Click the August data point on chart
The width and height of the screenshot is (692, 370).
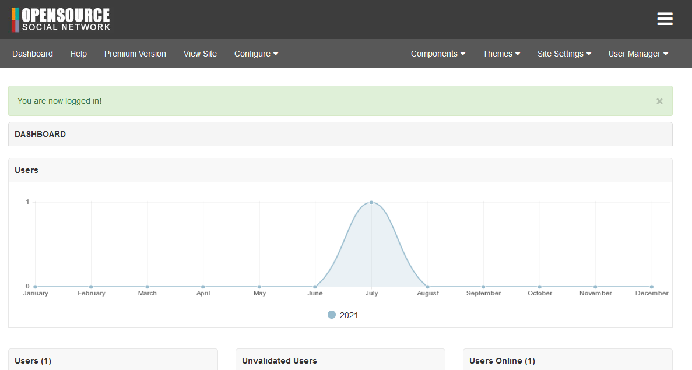pos(427,287)
